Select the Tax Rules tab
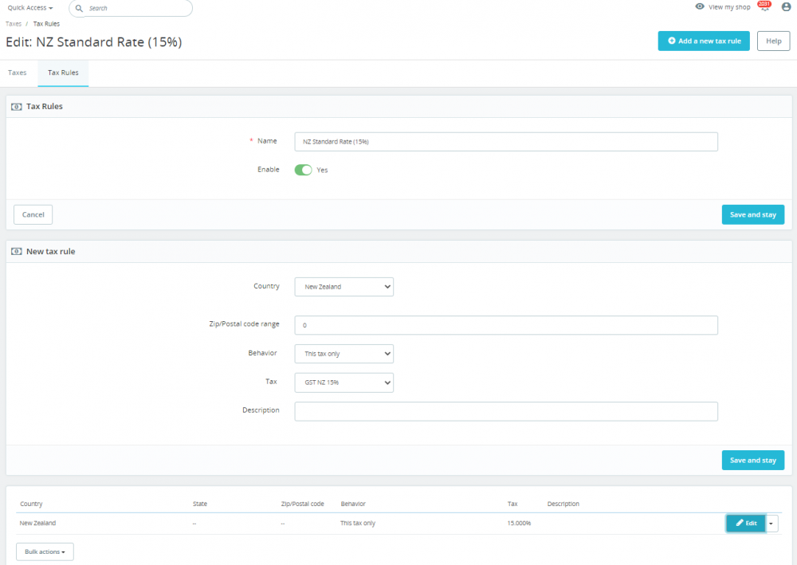The width and height of the screenshot is (797, 565). (63, 73)
